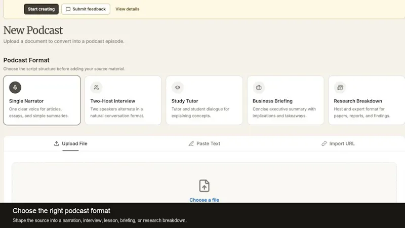This screenshot has height=228, width=405.
Task: Click the file upload icon in the drop zone
Action: pyautogui.click(x=205, y=186)
